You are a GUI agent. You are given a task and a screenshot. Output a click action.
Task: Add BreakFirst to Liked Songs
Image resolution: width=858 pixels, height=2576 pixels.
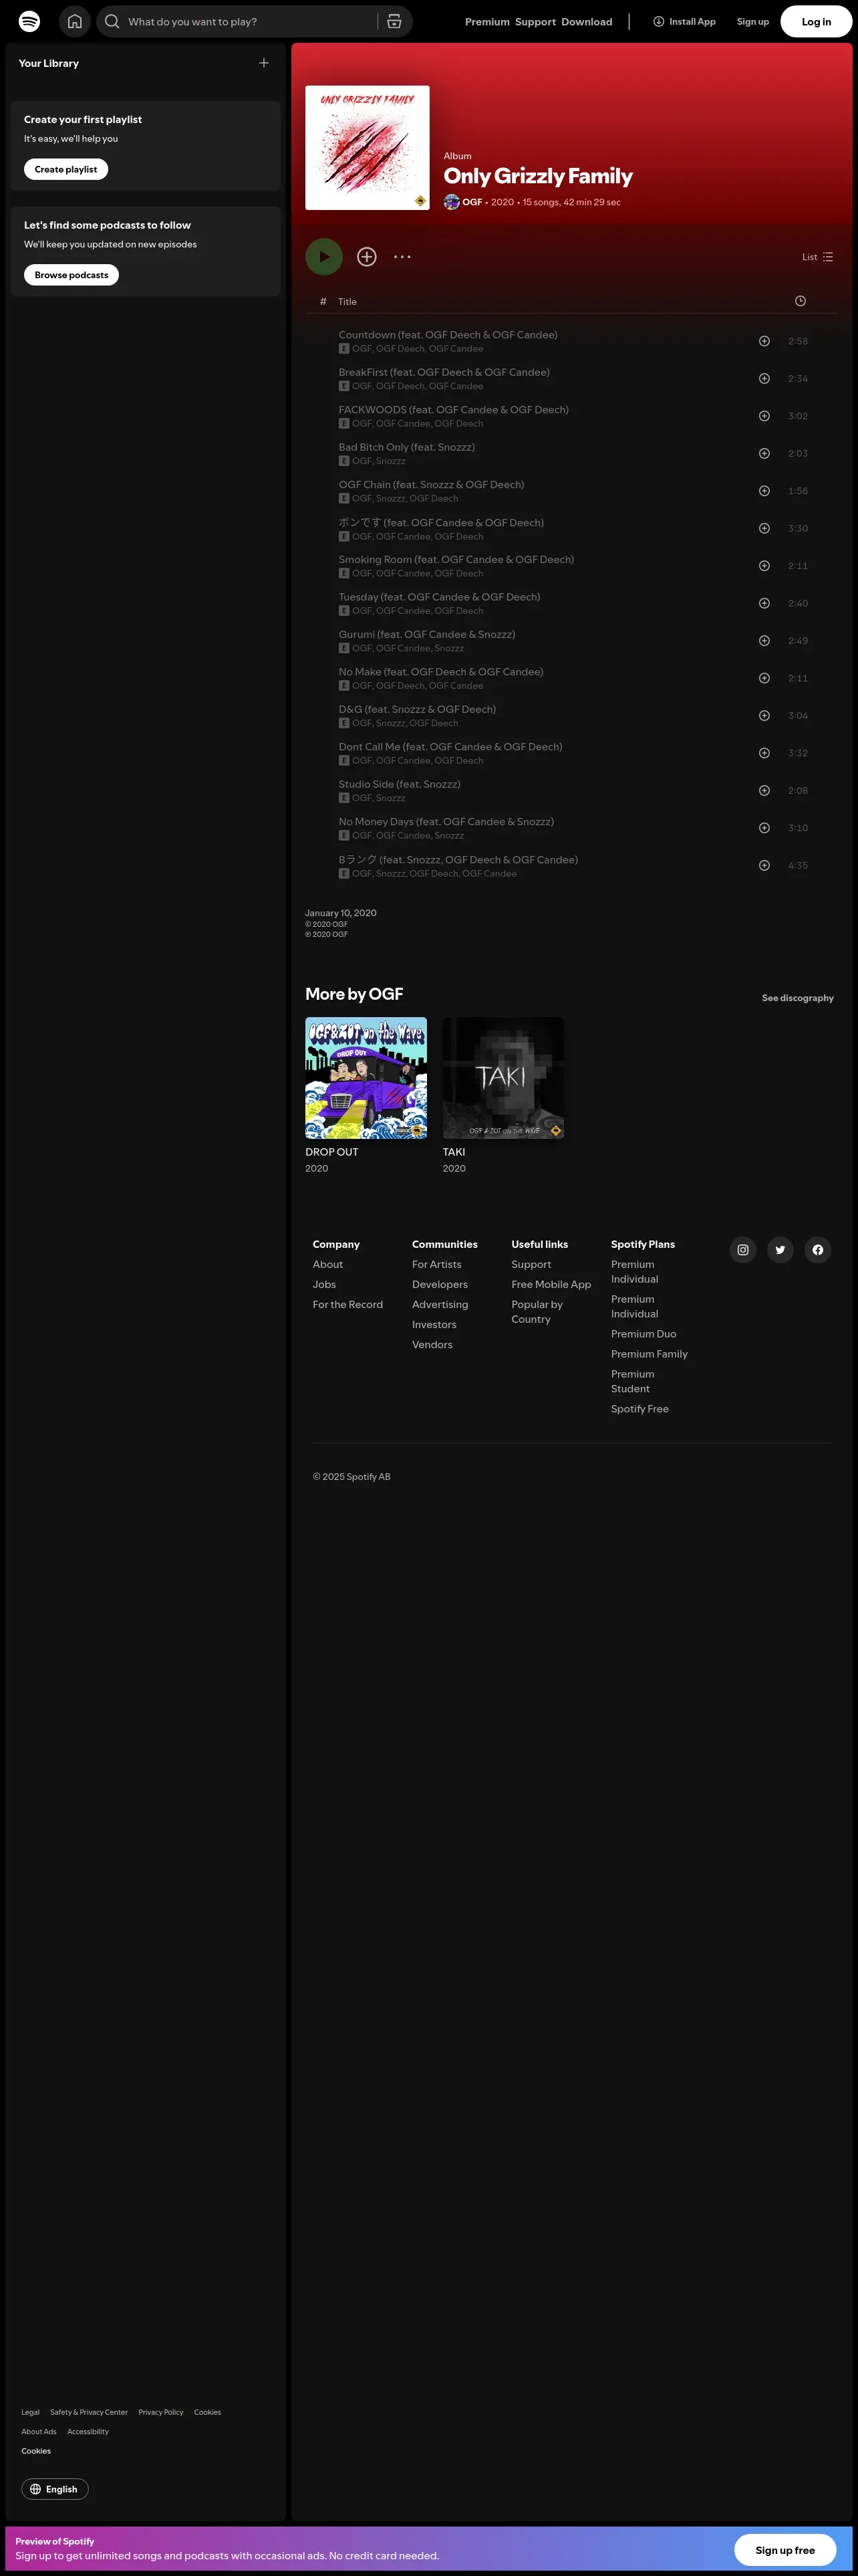pyautogui.click(x=764, y=379)
